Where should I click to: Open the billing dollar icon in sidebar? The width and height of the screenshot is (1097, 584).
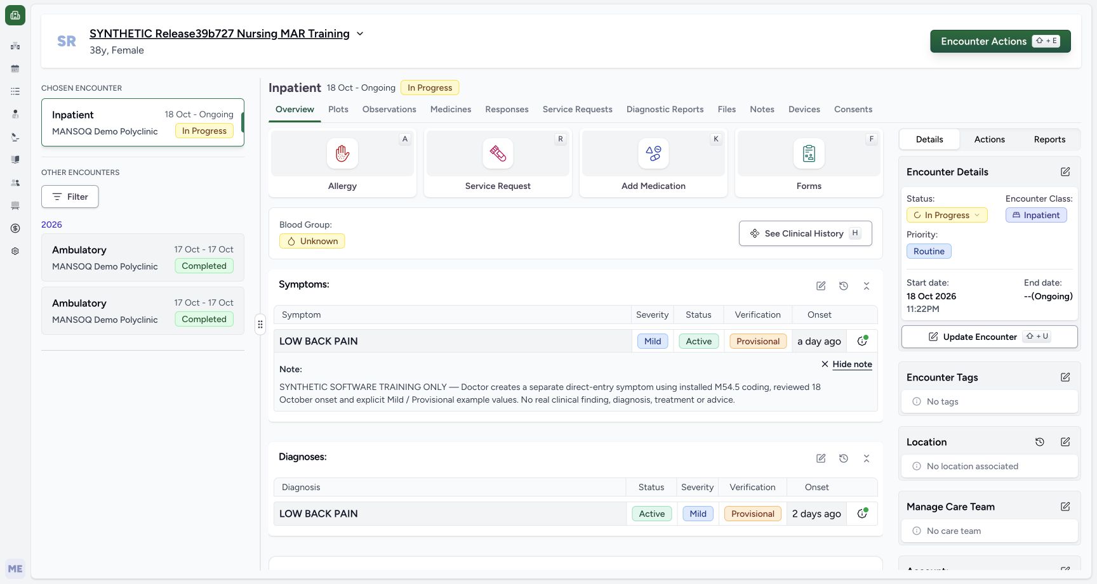click(x=15, y=228)
